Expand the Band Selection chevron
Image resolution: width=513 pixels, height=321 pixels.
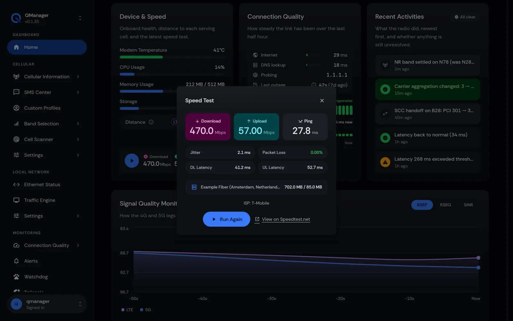[78, 124]
